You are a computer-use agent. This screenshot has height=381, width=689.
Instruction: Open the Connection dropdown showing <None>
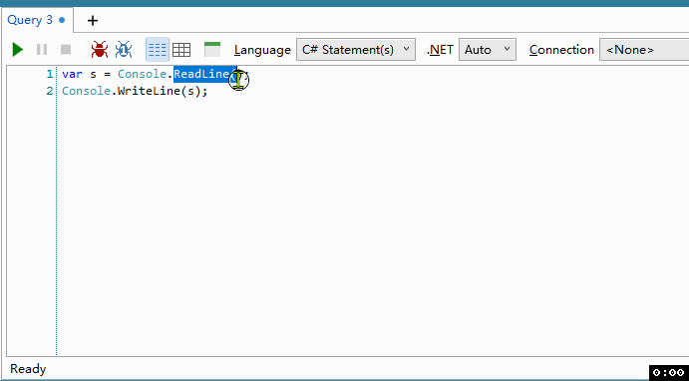click(x=644, y=49)
